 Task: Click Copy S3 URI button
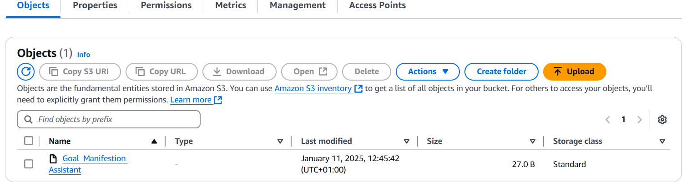pyautogui.click(x=80, y=71)
